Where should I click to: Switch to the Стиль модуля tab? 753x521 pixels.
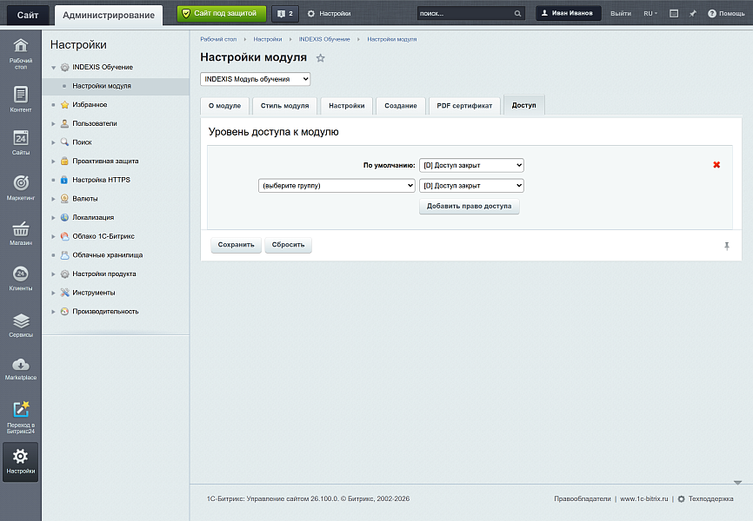tap(285, 106)
